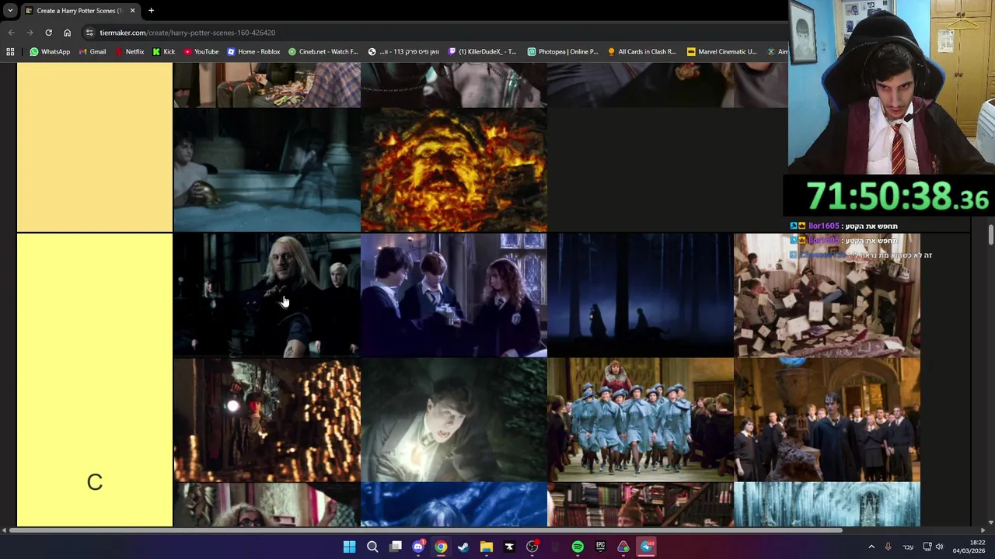Go to the browser home page
The height and width of the screenshot is (559, 995).
click(x=67, y=33)
